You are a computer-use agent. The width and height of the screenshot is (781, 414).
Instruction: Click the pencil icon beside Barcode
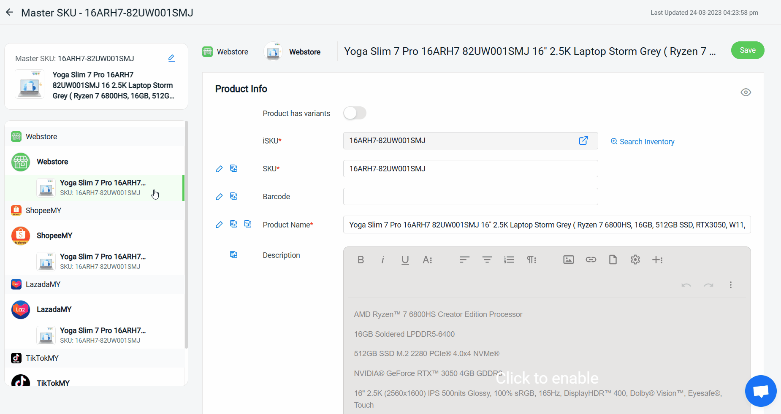(219, 197)
